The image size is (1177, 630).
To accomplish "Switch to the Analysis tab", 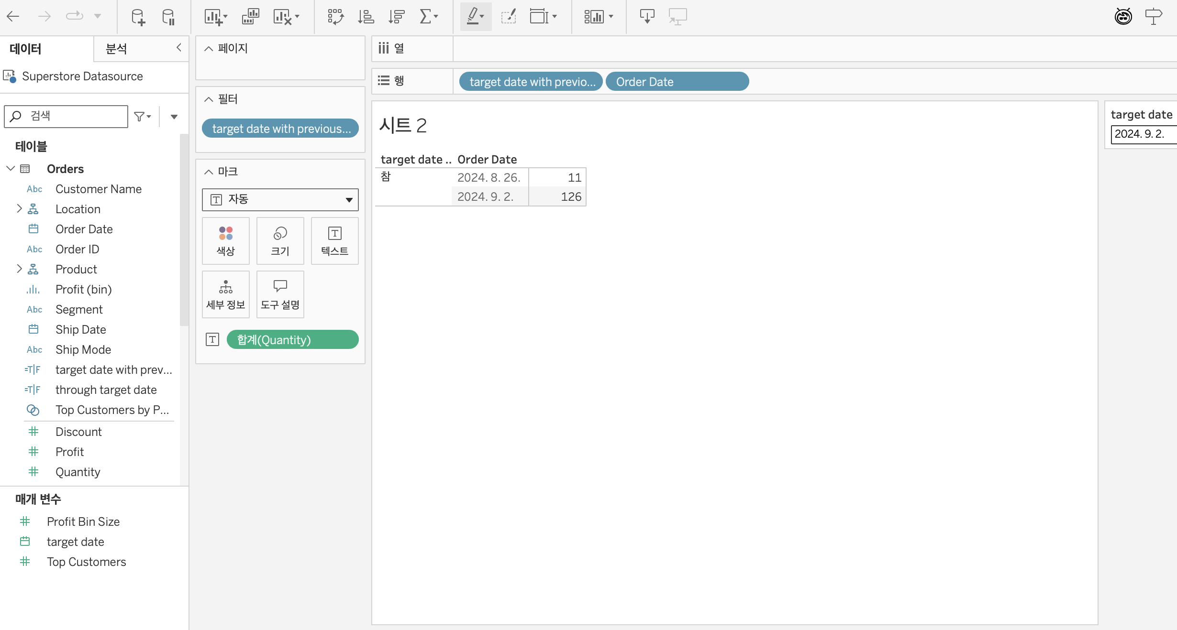I will (x=116, y=49).
